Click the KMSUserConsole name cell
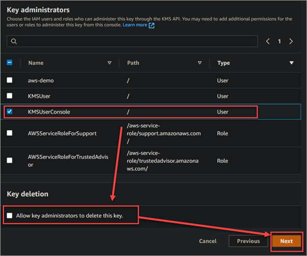The width and height of the screenshot is (307, 256). click(x=49, y=112)
